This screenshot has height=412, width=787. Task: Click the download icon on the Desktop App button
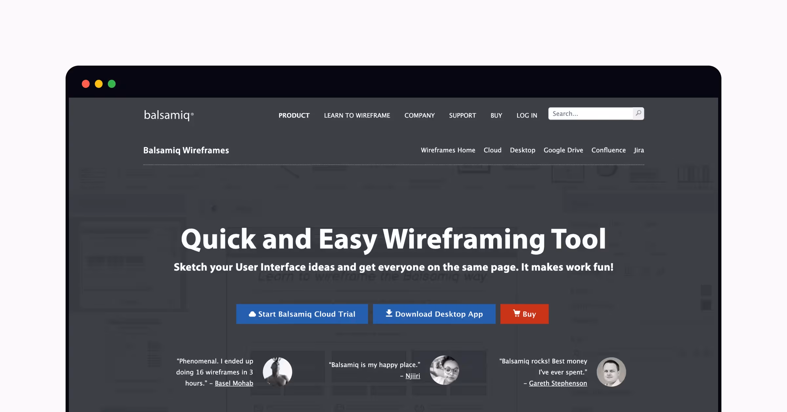pyautogui.click(x=389, y=314)
